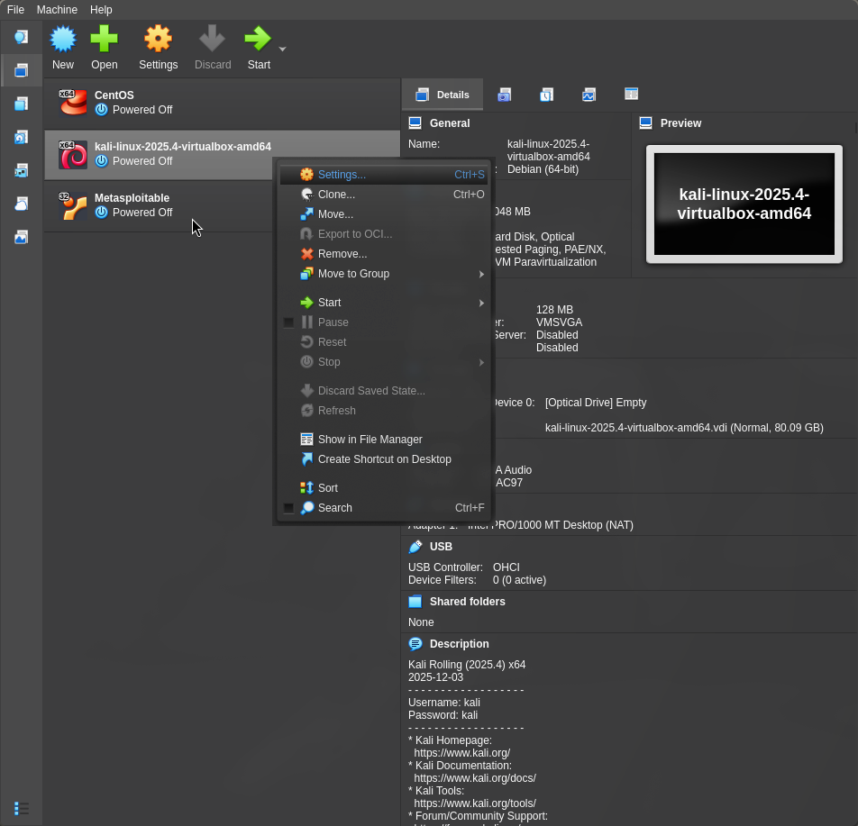Screen dimensions: 858x826
Task: Click the 'Username: kali' description line
Action: pyautogui.click(x=443, y=703)
